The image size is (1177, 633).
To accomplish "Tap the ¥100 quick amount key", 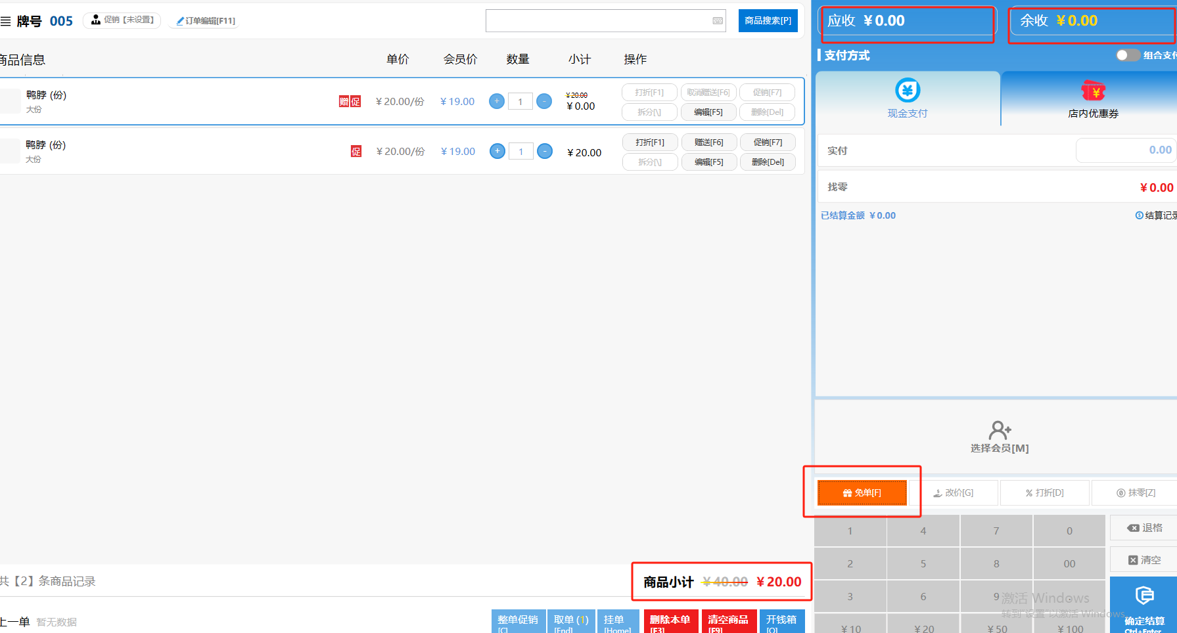I will (x=1070, y=628).
